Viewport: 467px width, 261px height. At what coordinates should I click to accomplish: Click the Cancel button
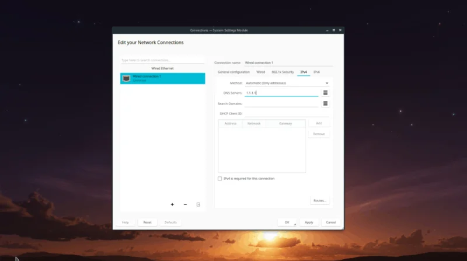331,222
